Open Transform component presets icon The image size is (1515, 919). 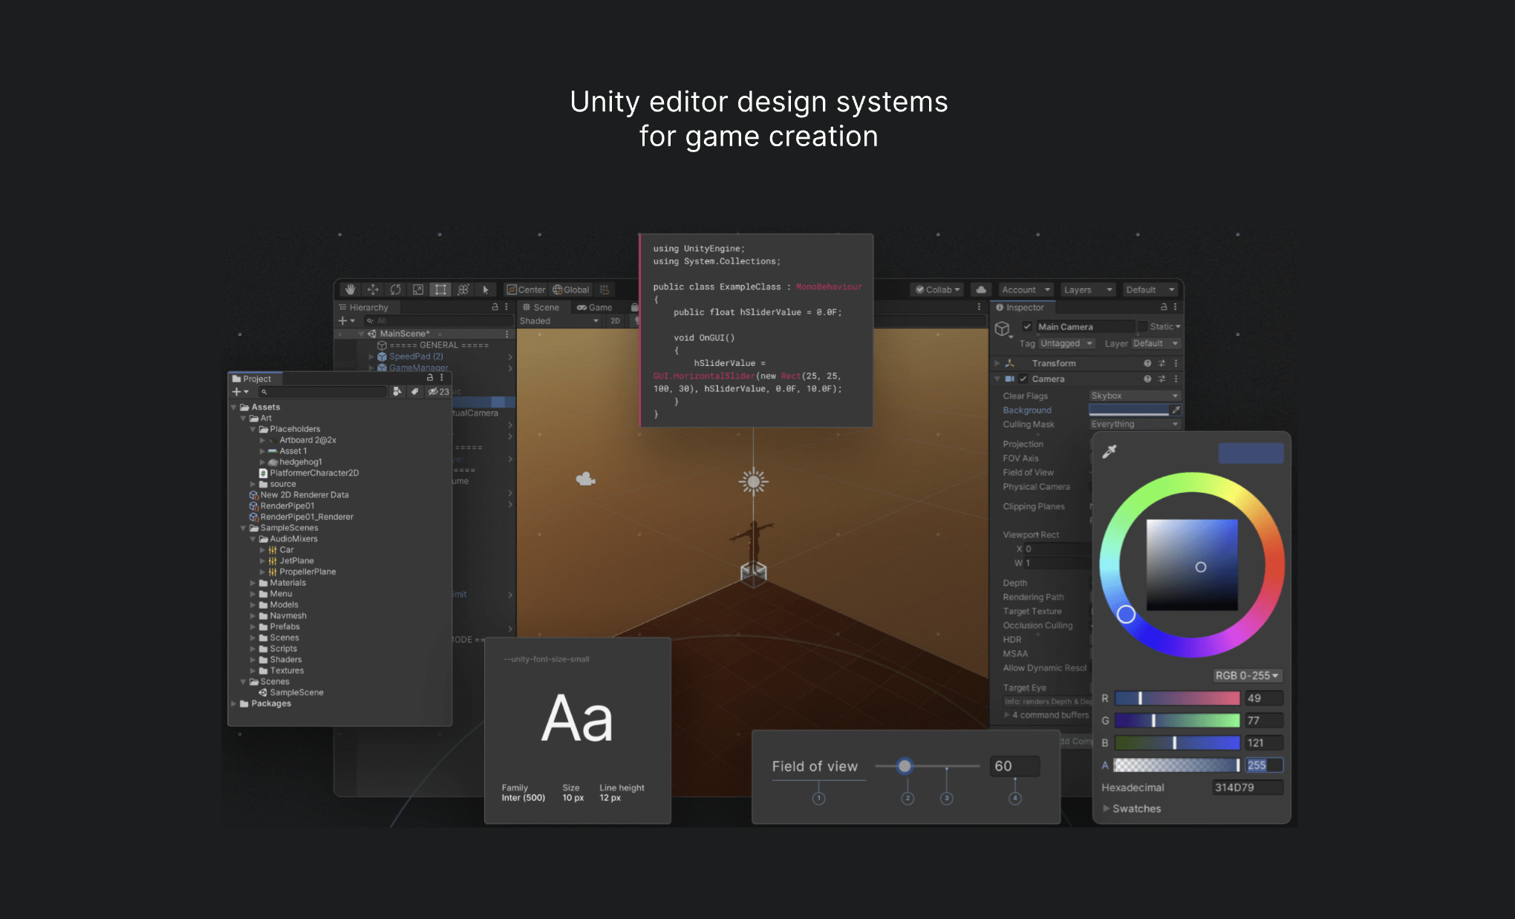pyautogui.click(x=1161, y=363)
